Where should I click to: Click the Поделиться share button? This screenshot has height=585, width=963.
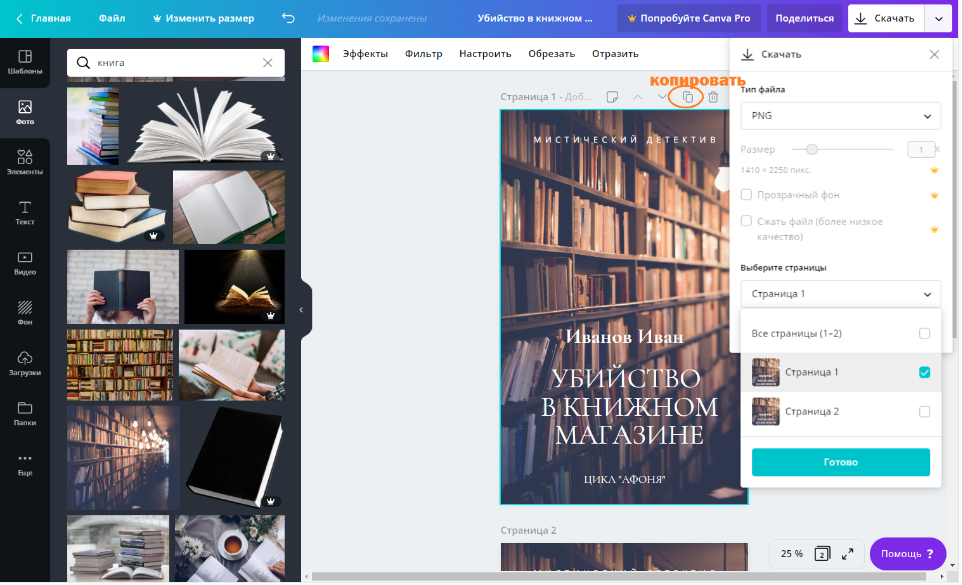805,18
